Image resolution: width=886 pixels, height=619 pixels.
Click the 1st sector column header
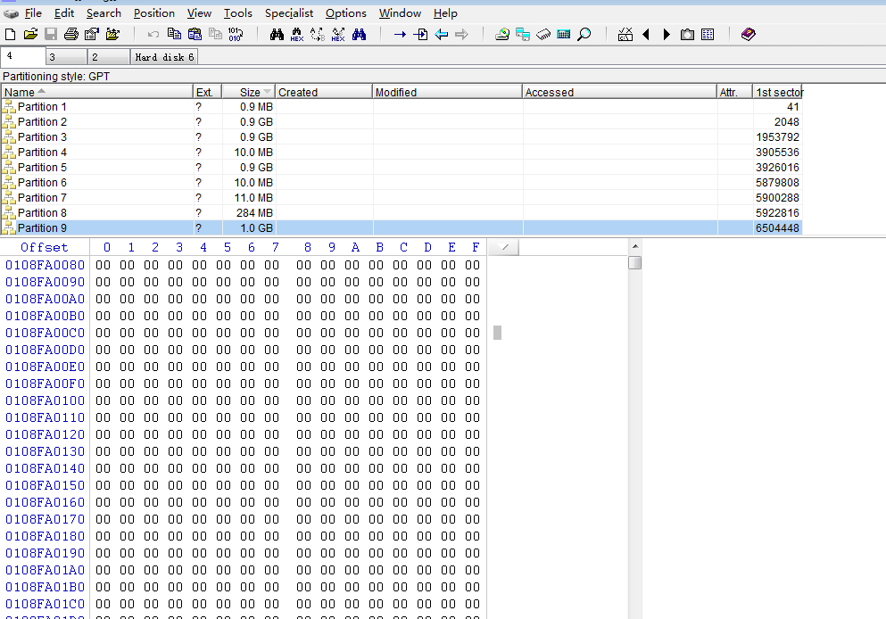(778, 92)
